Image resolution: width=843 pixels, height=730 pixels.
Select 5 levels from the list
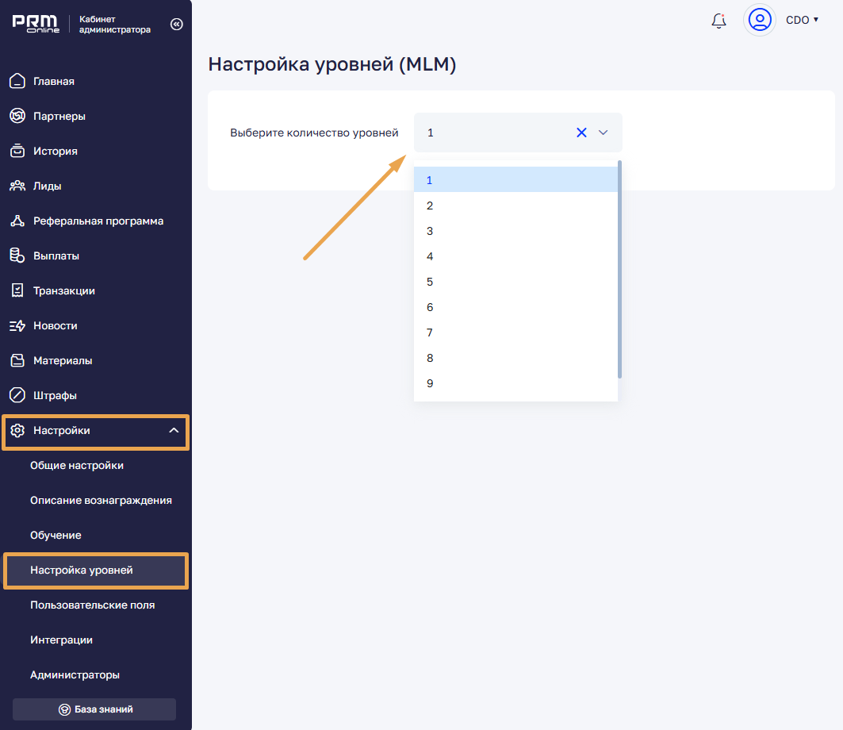click(430, 282)
